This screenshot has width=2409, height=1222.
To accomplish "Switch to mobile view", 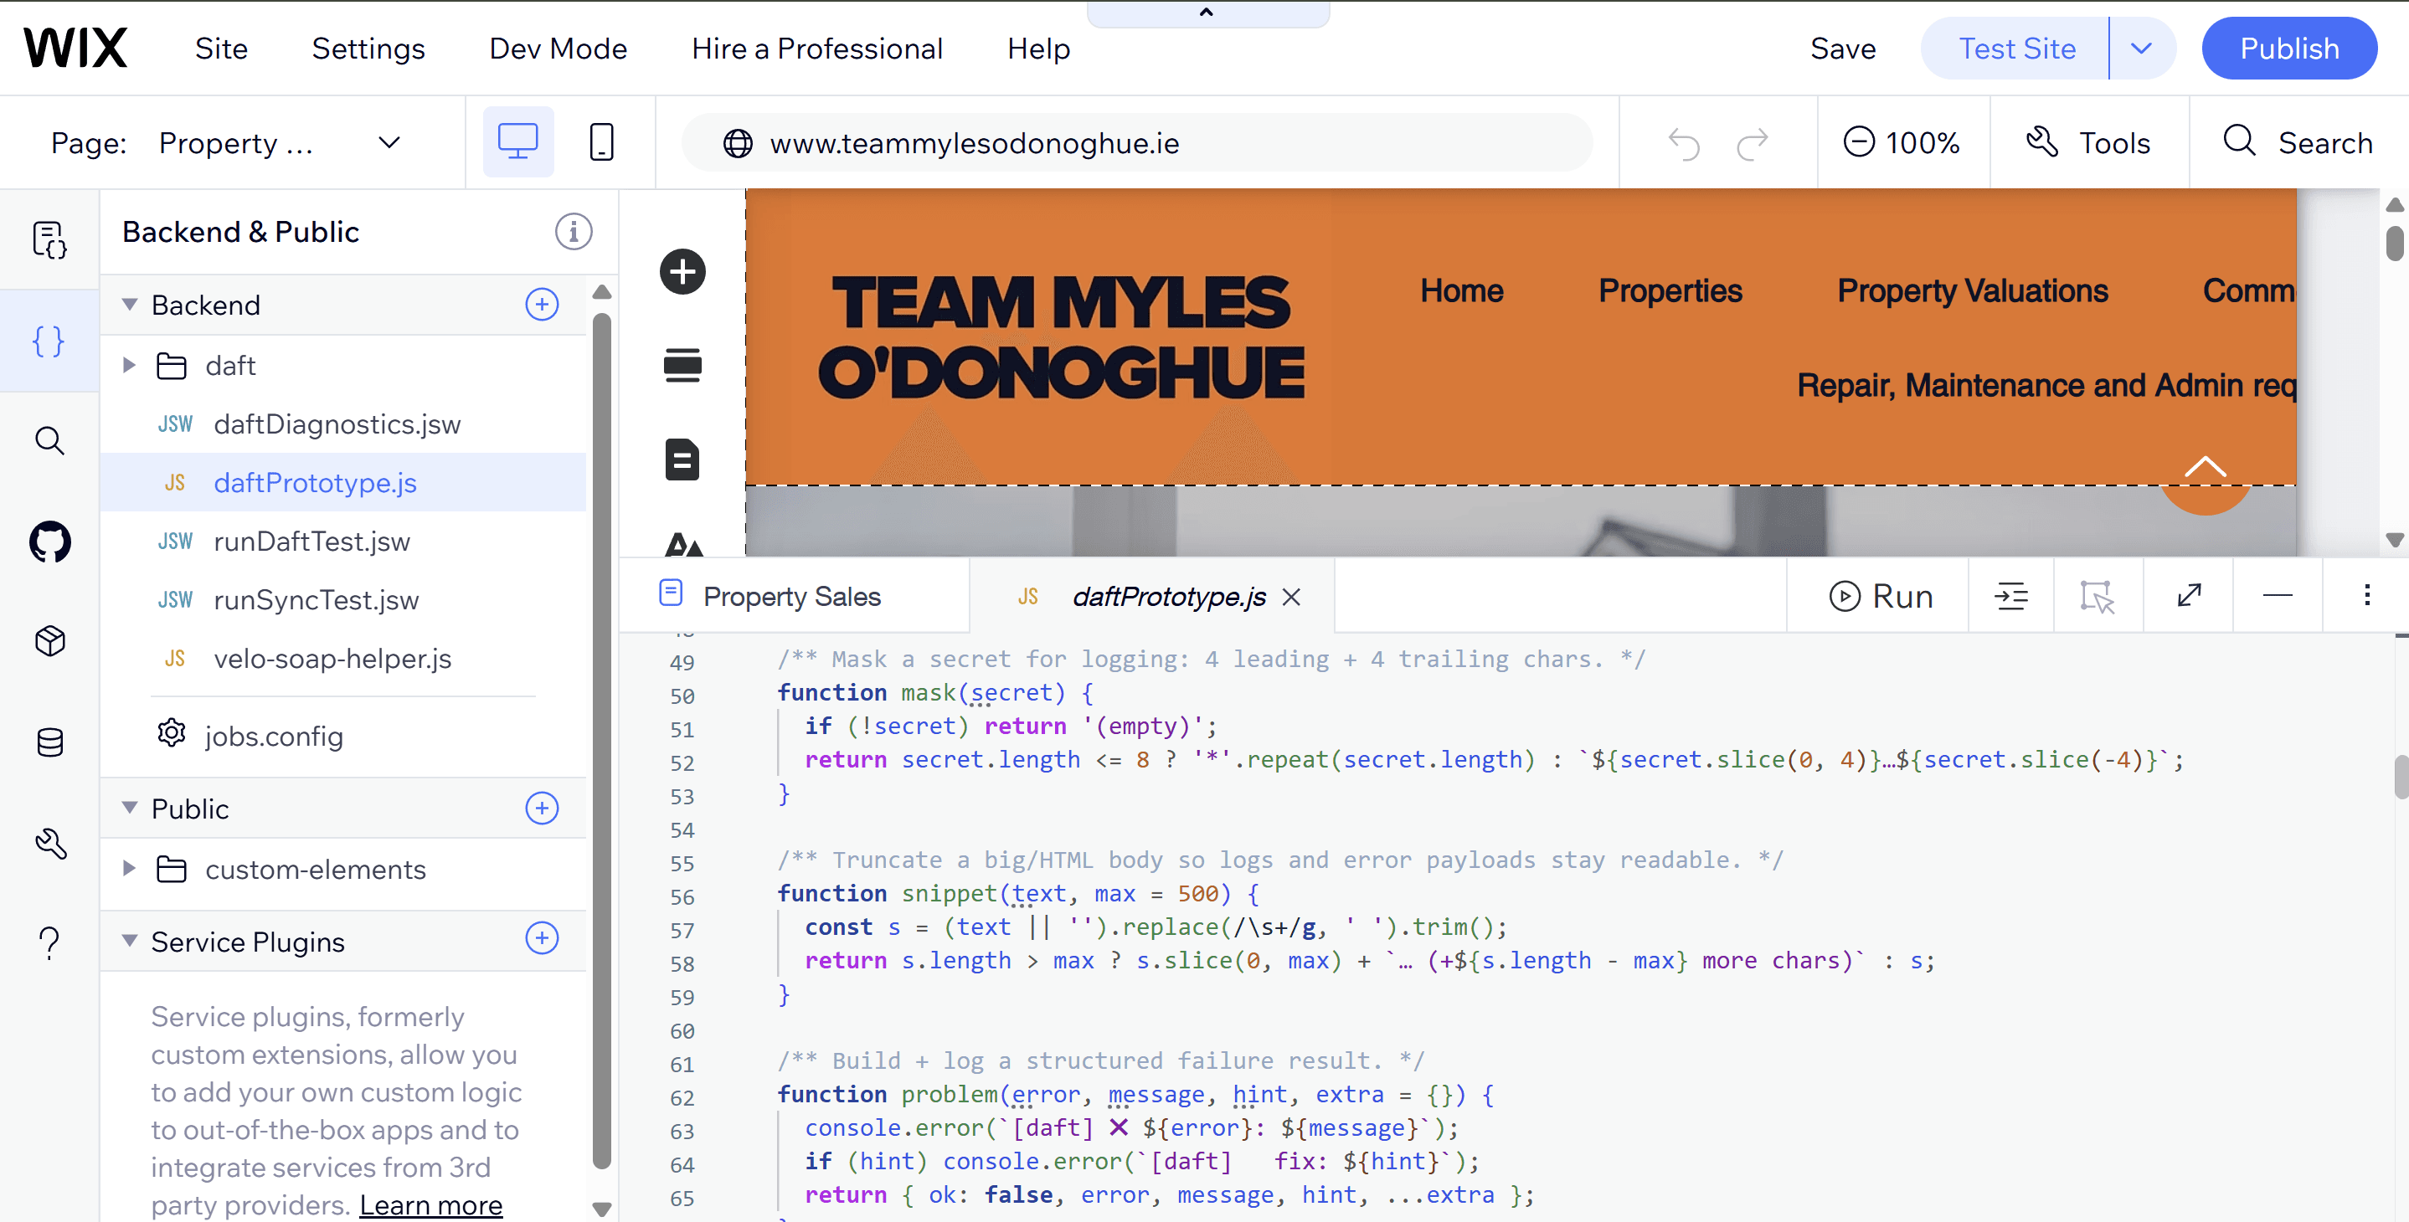I will point(602,142).
